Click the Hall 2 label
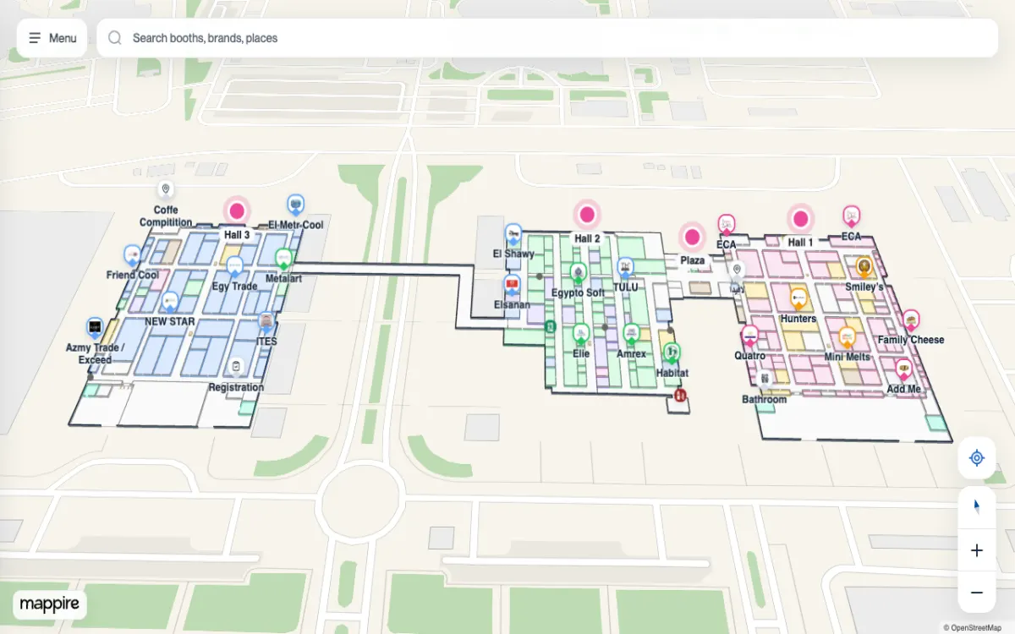Image resolution: width=1015 pixels, height=634 pixels. pos(587,238)
